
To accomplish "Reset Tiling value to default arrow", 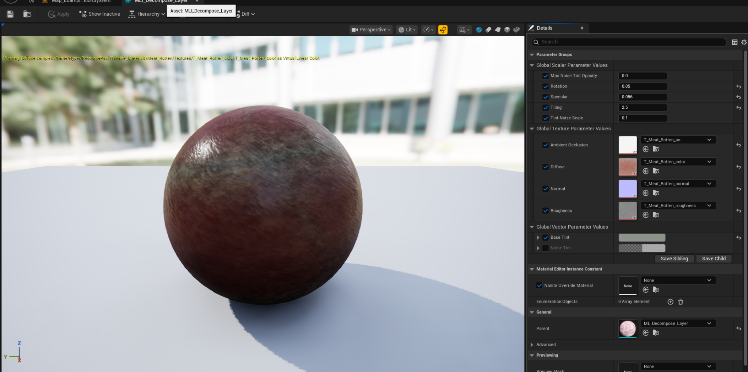I will coord(739,108).
